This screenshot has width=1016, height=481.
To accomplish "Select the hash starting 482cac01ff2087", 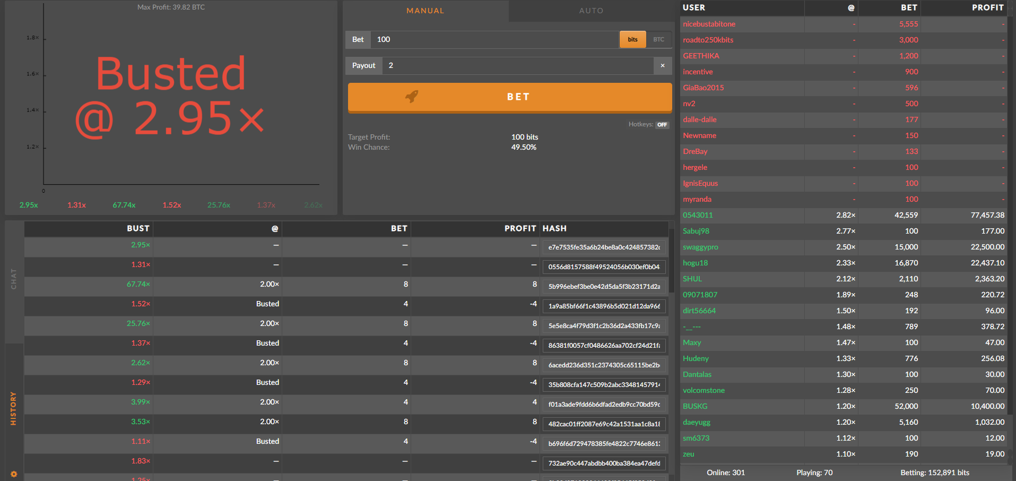I will tap(604, 424).
